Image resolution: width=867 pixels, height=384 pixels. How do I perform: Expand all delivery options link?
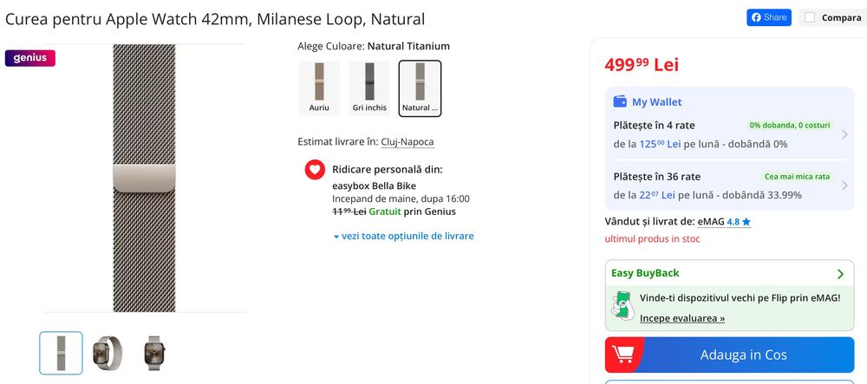(404, 236)
